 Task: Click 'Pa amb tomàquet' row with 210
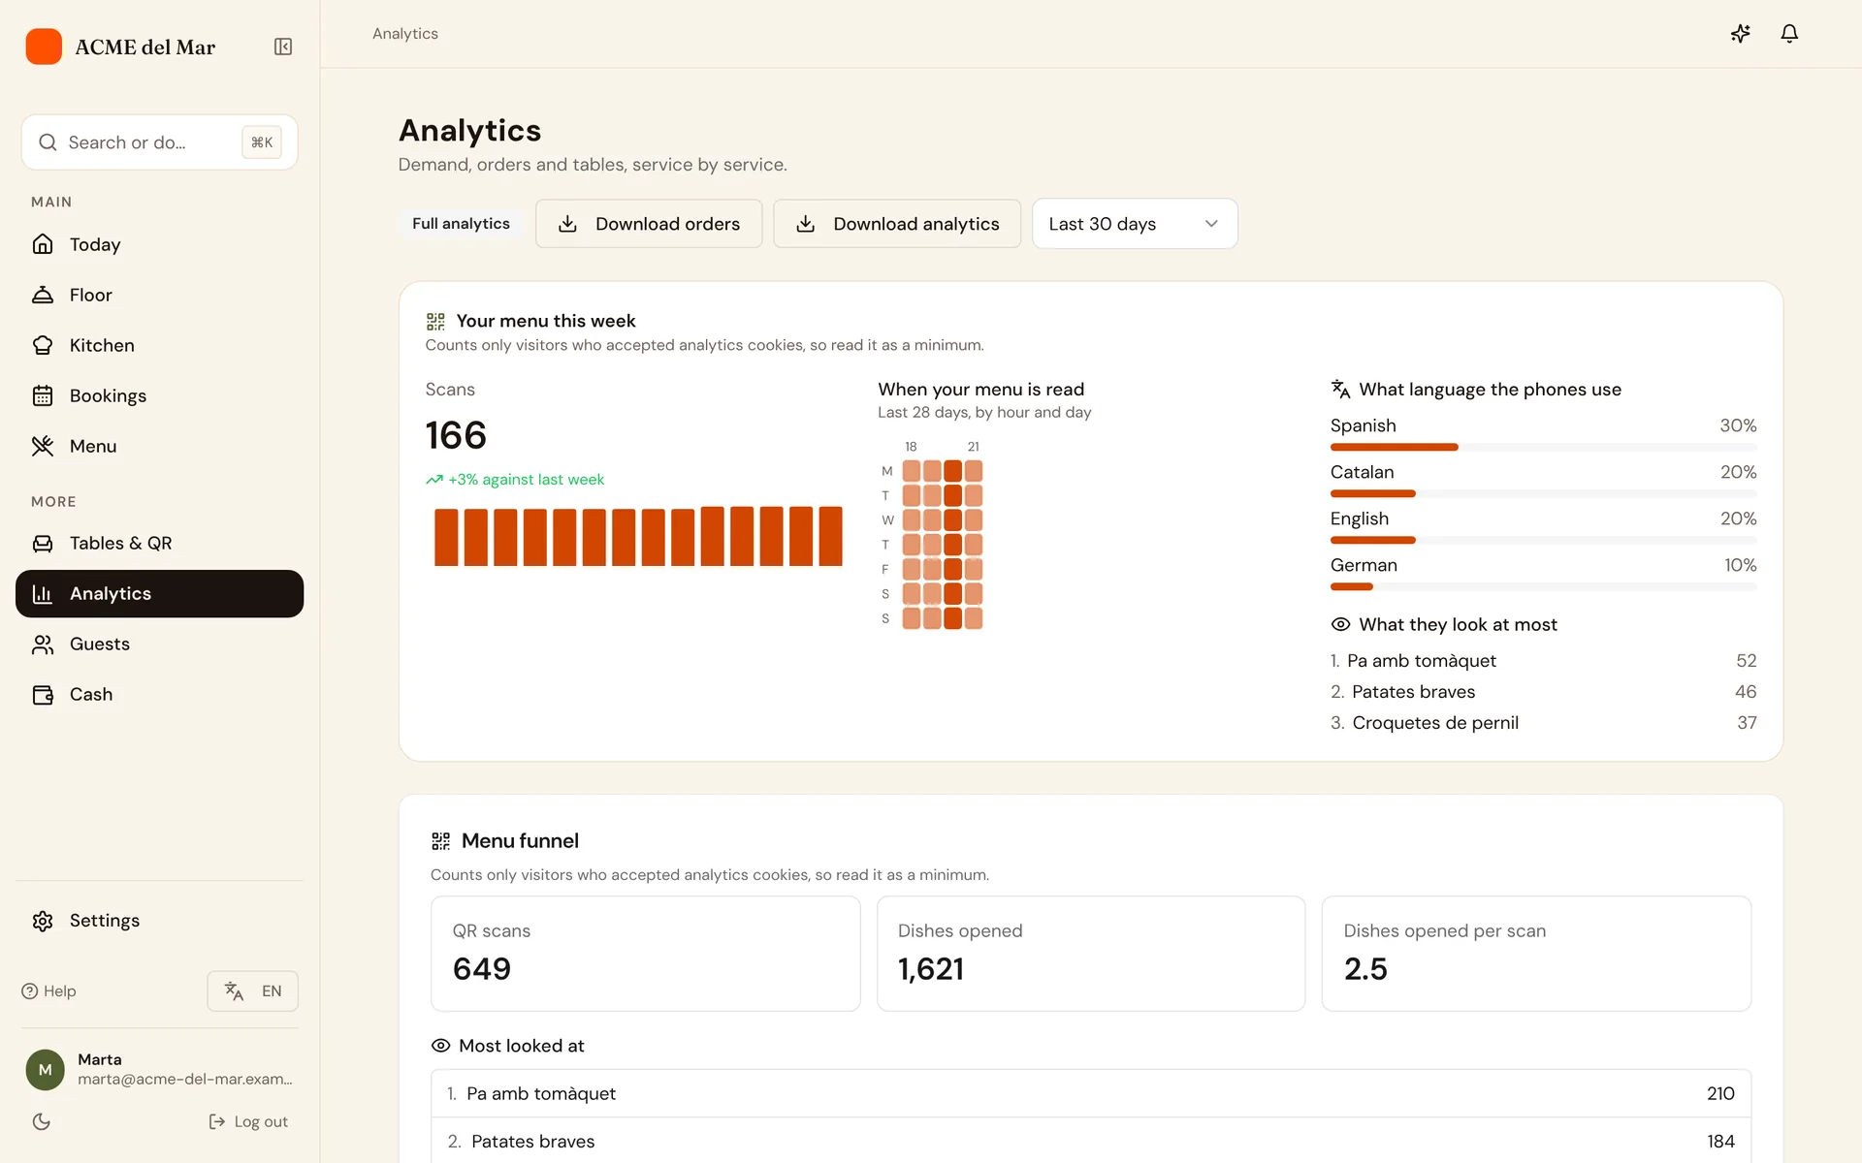(1091, 1093)
